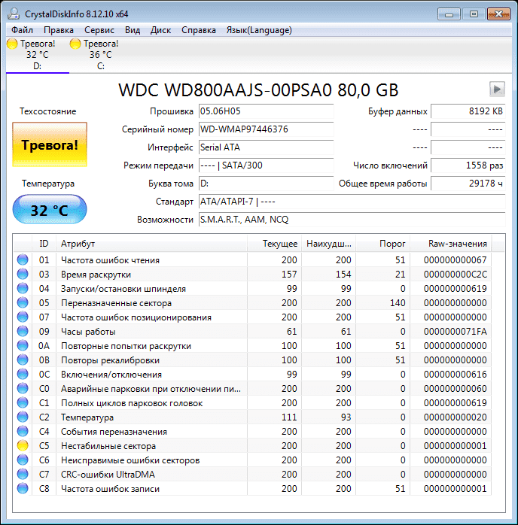Click raw value 000000000020 of Температура
This screenshot has height=525, width=518.
[455, 417]
